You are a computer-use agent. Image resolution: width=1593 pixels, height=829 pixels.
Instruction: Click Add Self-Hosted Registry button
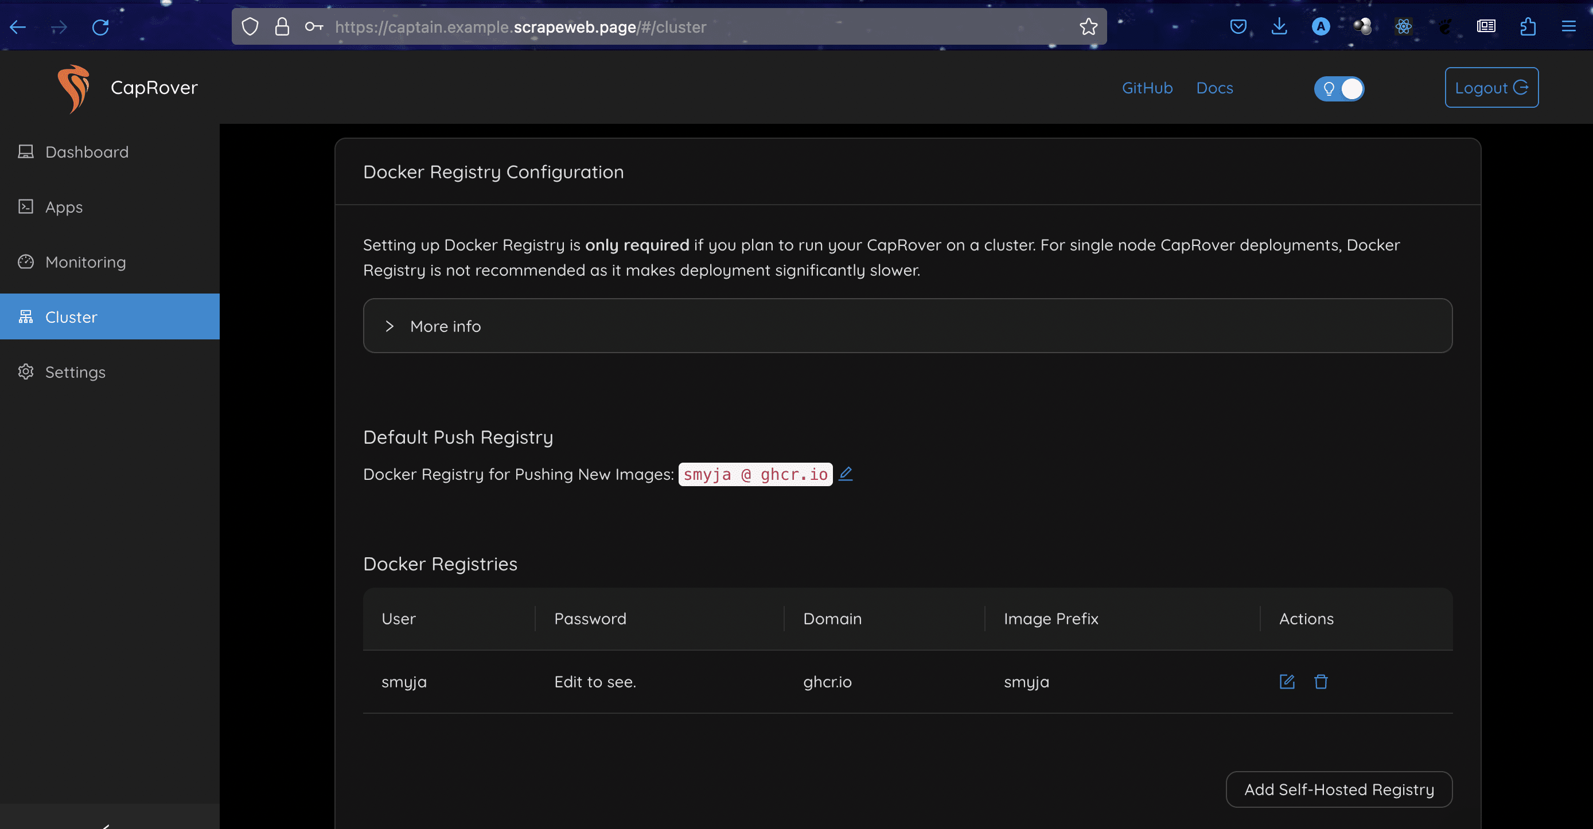click(x=1339, y=789)
